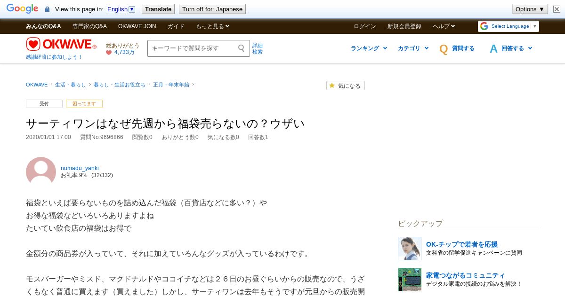This screenshot has height=296, width=565.
Task: Click the posting date 2020/01/01 17:00
Action: [x=48, y=137]
